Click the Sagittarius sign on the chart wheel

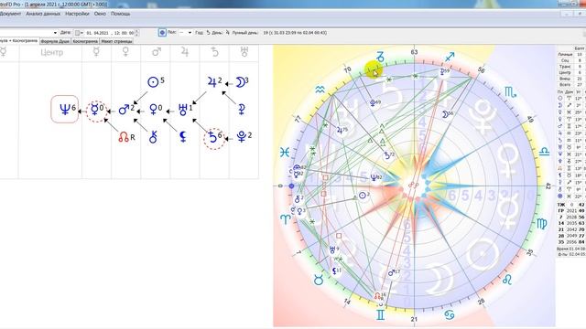tap(450, 57)
